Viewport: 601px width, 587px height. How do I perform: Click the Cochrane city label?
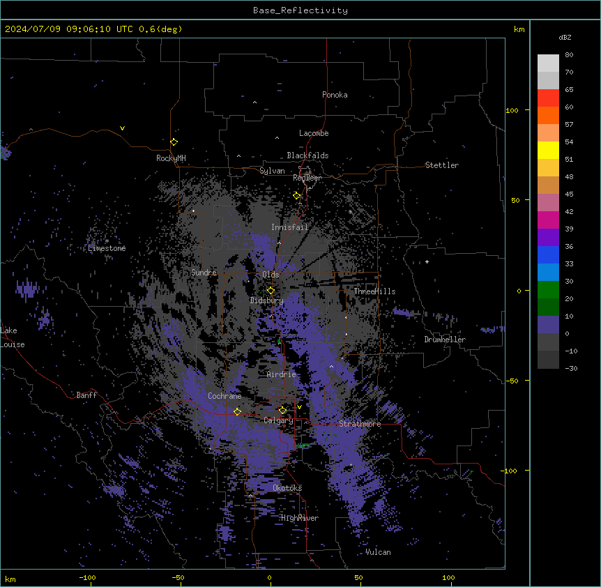(x=225, y=396)
